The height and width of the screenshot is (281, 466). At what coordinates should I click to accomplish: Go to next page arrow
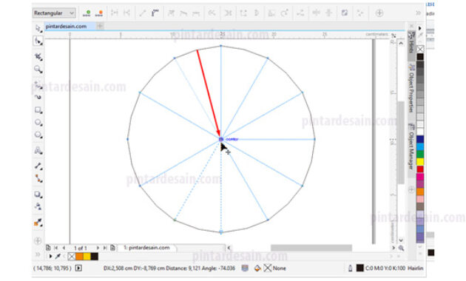[98, 248]
